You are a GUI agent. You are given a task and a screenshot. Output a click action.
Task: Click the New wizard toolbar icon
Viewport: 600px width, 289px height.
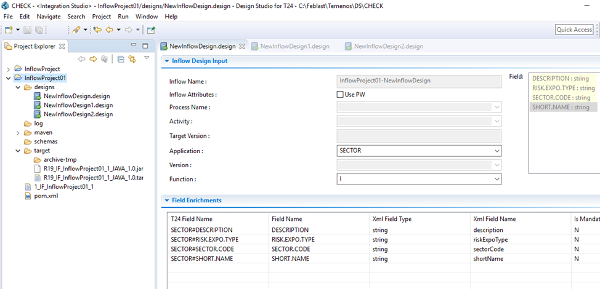pos(9,30)
